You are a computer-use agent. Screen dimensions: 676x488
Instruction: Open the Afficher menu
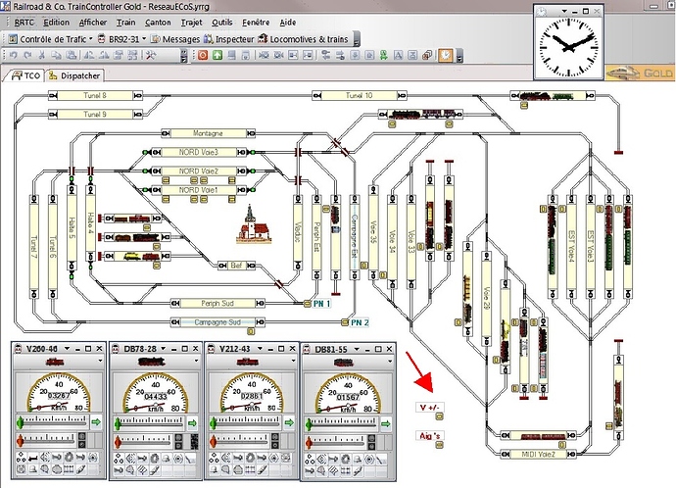pos(93,23)
